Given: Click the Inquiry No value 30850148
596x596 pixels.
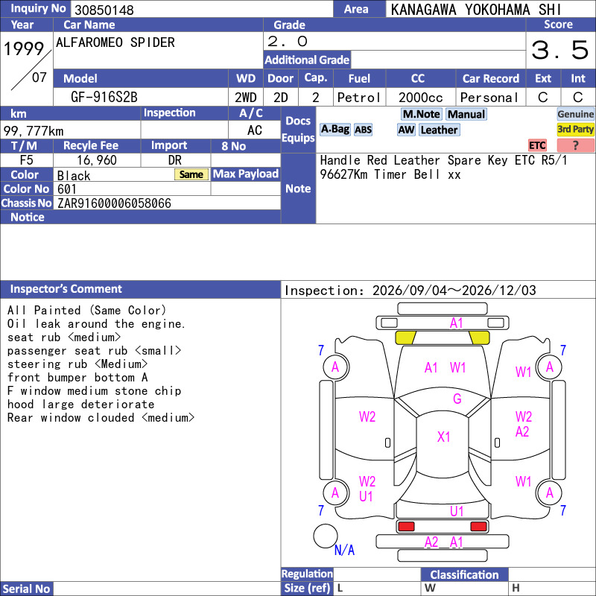Looking at the screenshot, I should [x=104, y=10].
